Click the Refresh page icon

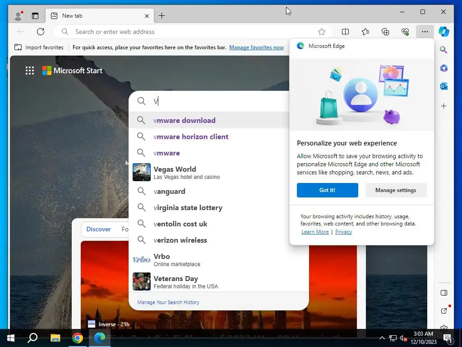tap(41, 32)
